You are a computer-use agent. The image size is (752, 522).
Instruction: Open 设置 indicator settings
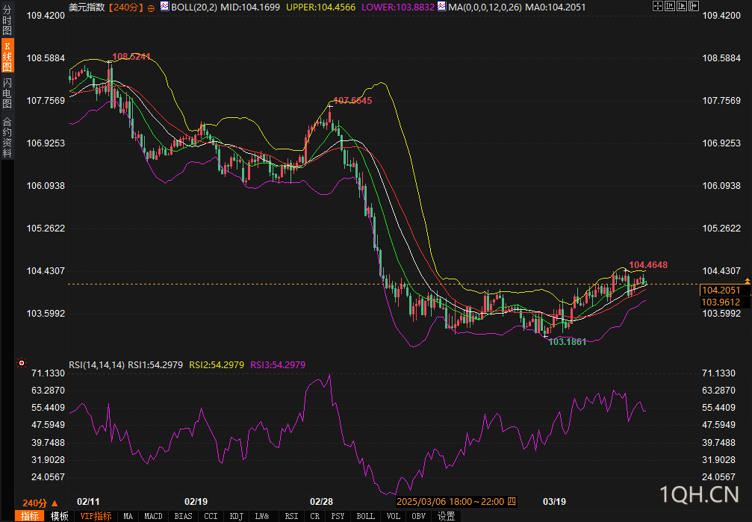(x=446, y=516)
